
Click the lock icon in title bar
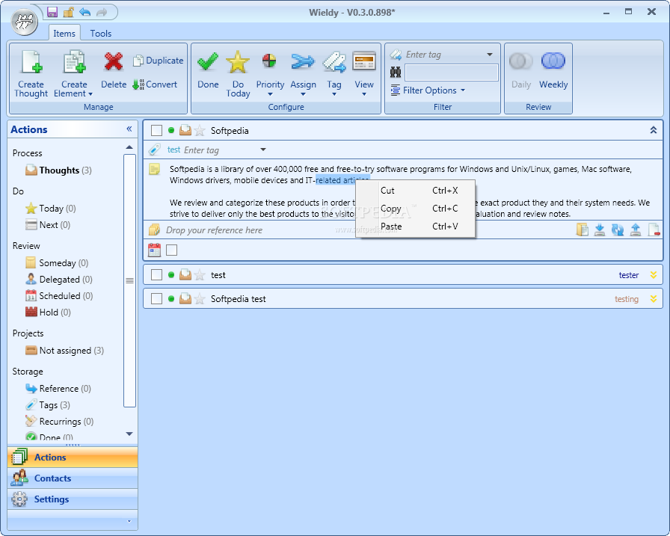68,12
